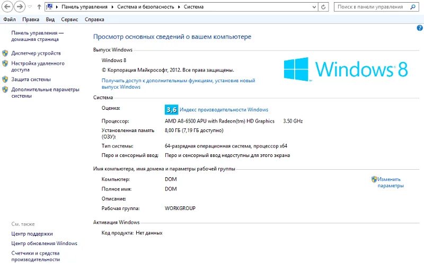Click shield icon next to Диспетчер устройств
Screen dimensions: 424x270
point(5,53)
